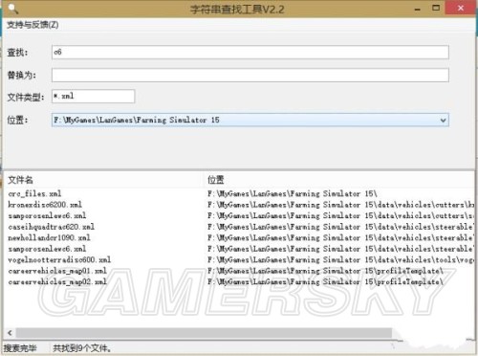Image resolution: width=478 pixels, height=356 pixels.
Task: Maximize the 字符串查找工具 window
Action: coord(436,8)
